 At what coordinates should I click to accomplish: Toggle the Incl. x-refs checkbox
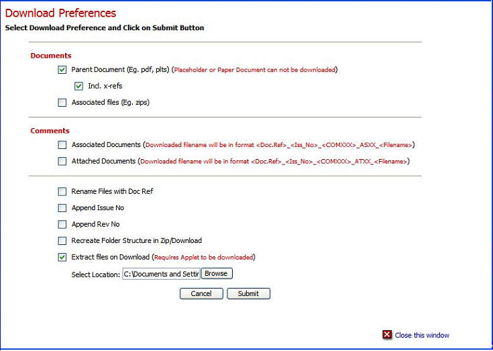(79, 86)
